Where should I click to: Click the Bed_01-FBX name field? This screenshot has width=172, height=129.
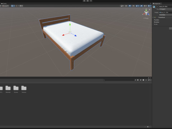point(166,6)
